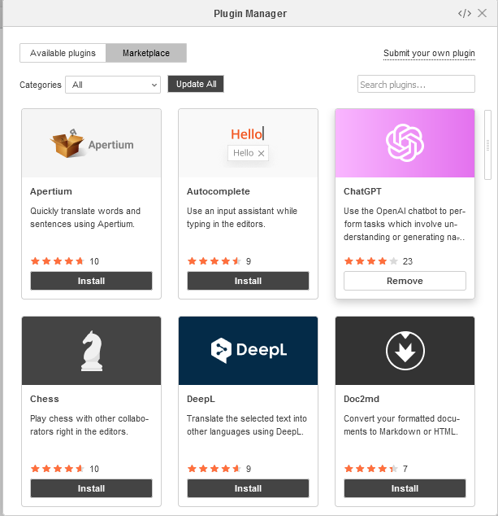Follow the Submit your own plugin link
Image resolution: width=498 pixels, height=516 pixels.
click(429, 54)
